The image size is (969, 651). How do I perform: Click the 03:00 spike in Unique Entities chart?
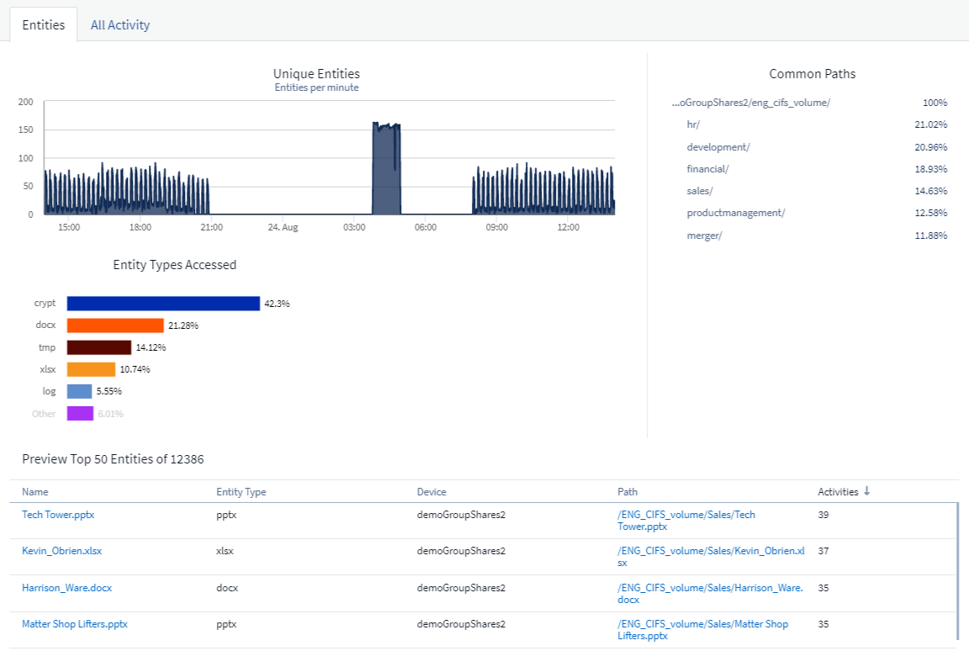pyautogui.click(x=386, y=168)
